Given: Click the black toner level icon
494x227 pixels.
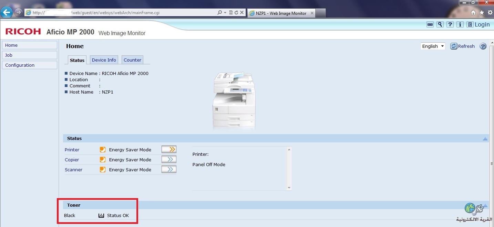Looking at the screenshot, I should pos(101,216).
